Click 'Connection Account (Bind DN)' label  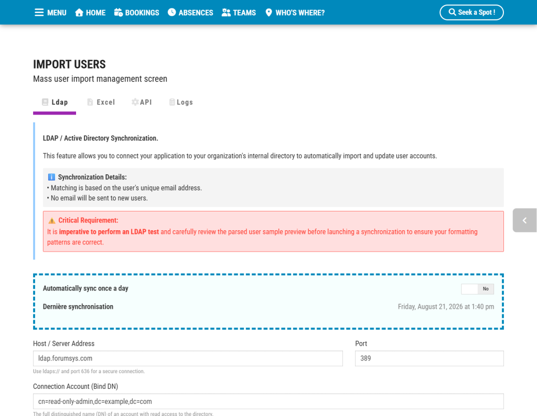click(x=76, y=386)
